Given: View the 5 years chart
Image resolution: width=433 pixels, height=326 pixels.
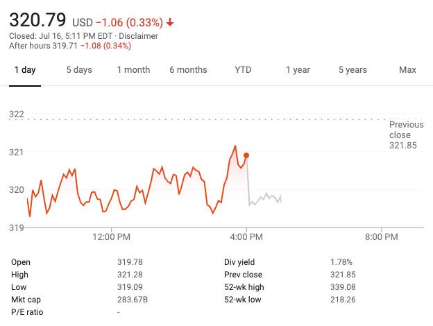Looking at the screenshot, I should tap(353, 70).
